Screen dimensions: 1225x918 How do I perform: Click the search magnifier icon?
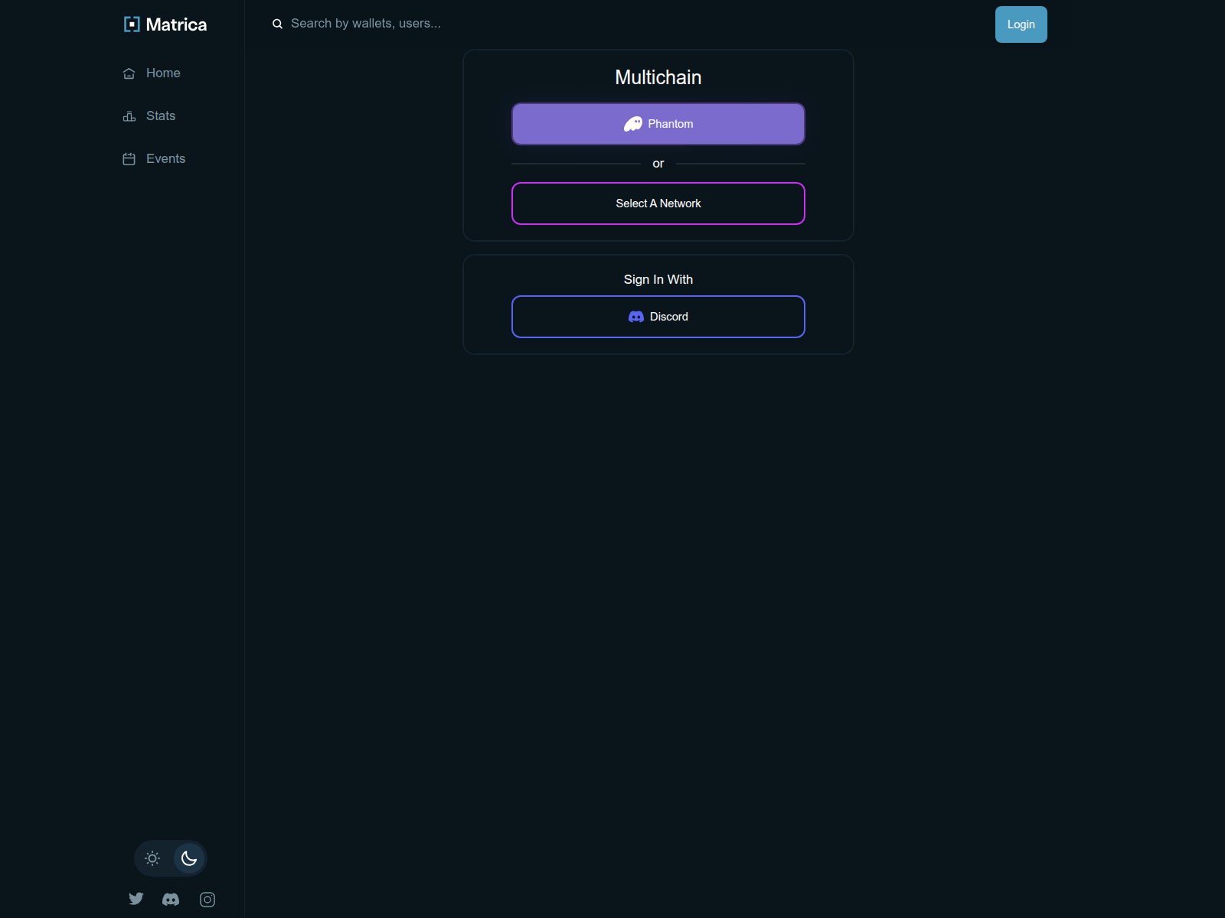[278, 24]
